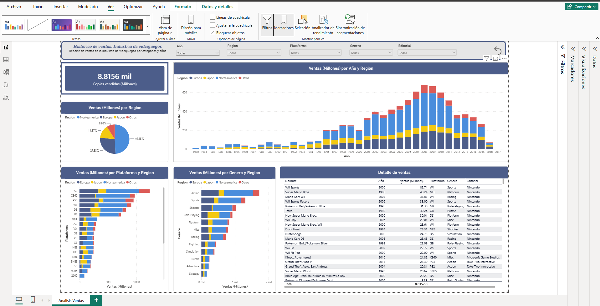Expand the Filtros side panel
The image size is (600, 306).
point(562,47)
